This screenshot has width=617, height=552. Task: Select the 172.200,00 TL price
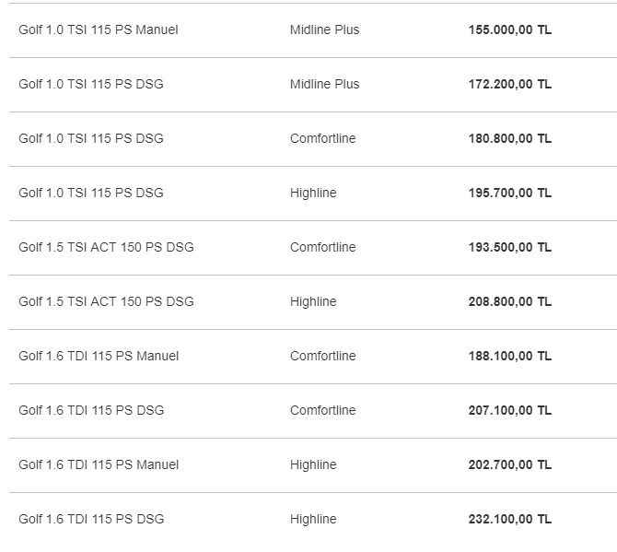tap(509, 84)
